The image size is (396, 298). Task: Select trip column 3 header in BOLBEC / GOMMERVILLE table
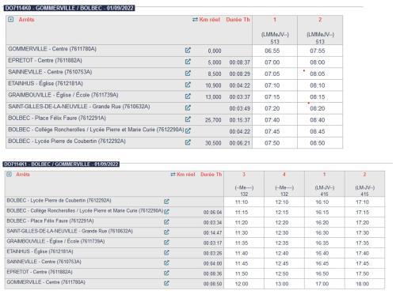tap(244, 174)
